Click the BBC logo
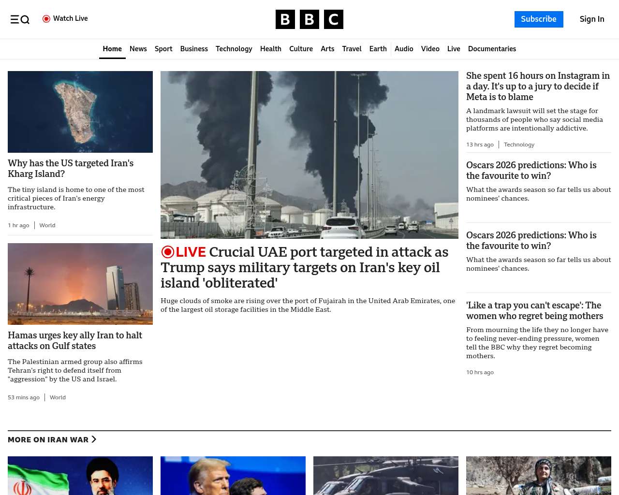Viewport: 619px width, 495px height. [x=309, y=19]
